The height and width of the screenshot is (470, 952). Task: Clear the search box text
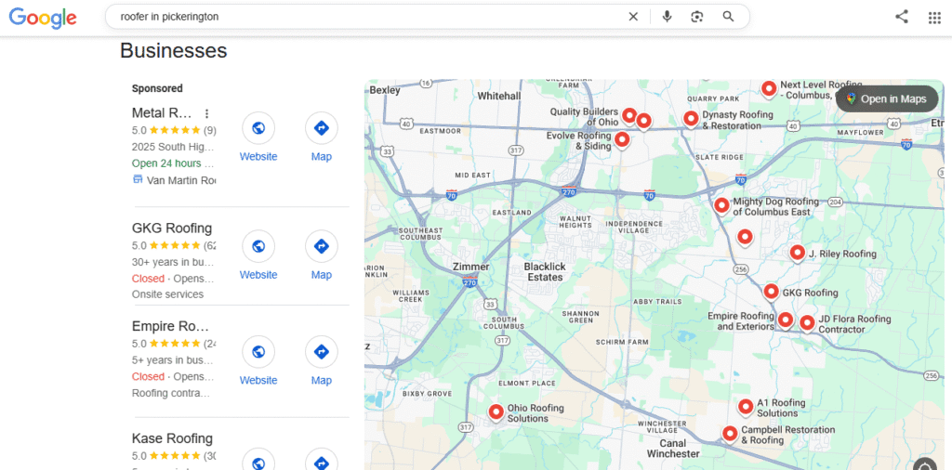633,17
